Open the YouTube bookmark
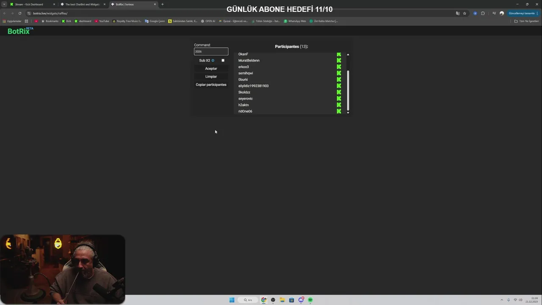Viewport: 542px width, 305px height. click(x=102, y=21)
